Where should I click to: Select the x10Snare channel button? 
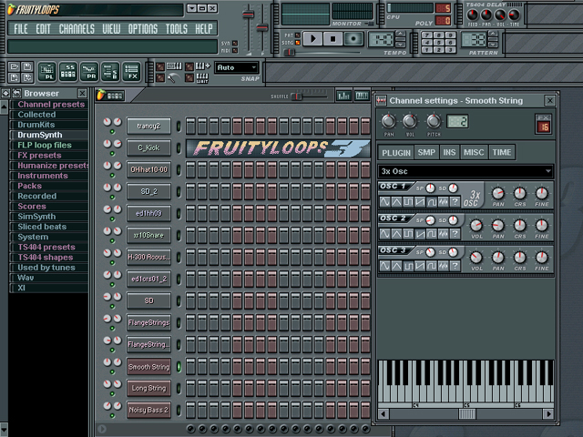(148, 235)
